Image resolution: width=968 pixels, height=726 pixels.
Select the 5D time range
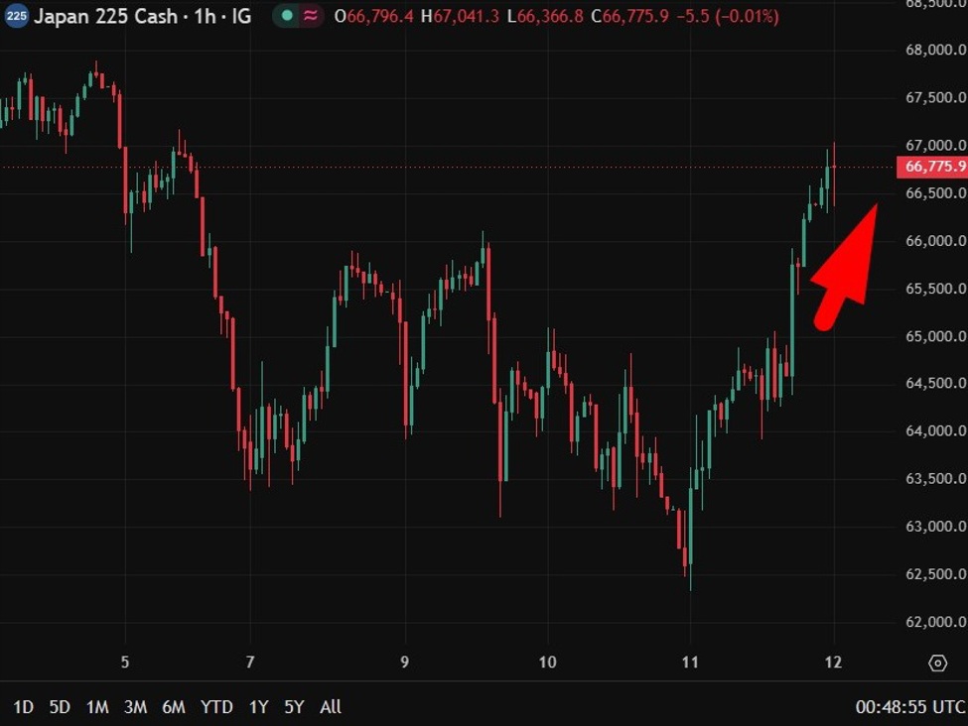pos(60,707)
